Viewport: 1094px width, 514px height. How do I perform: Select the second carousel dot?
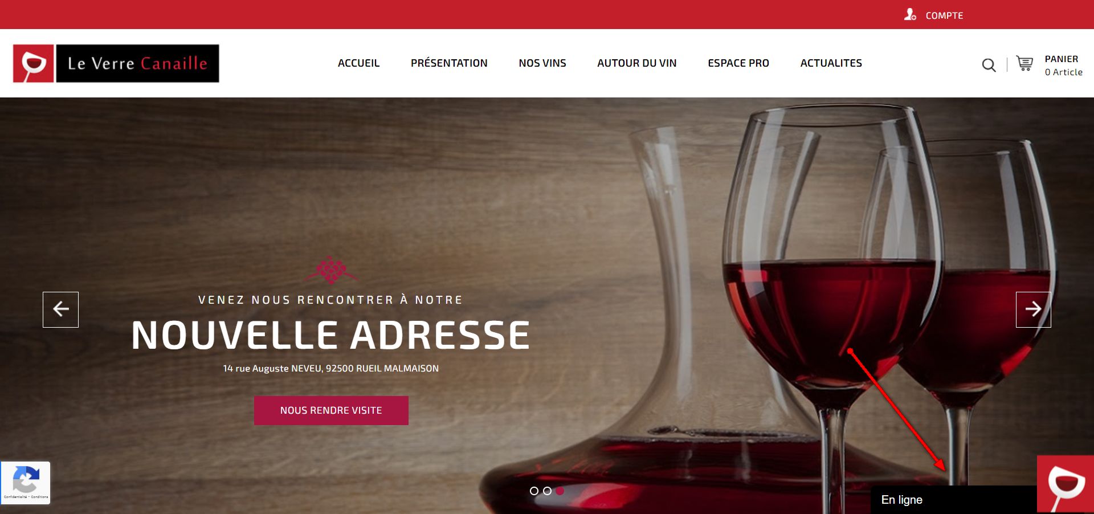point(547,491)
